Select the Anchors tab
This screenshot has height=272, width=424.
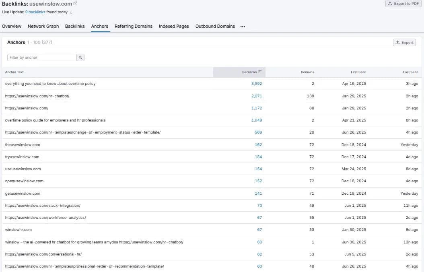(99, 26)
